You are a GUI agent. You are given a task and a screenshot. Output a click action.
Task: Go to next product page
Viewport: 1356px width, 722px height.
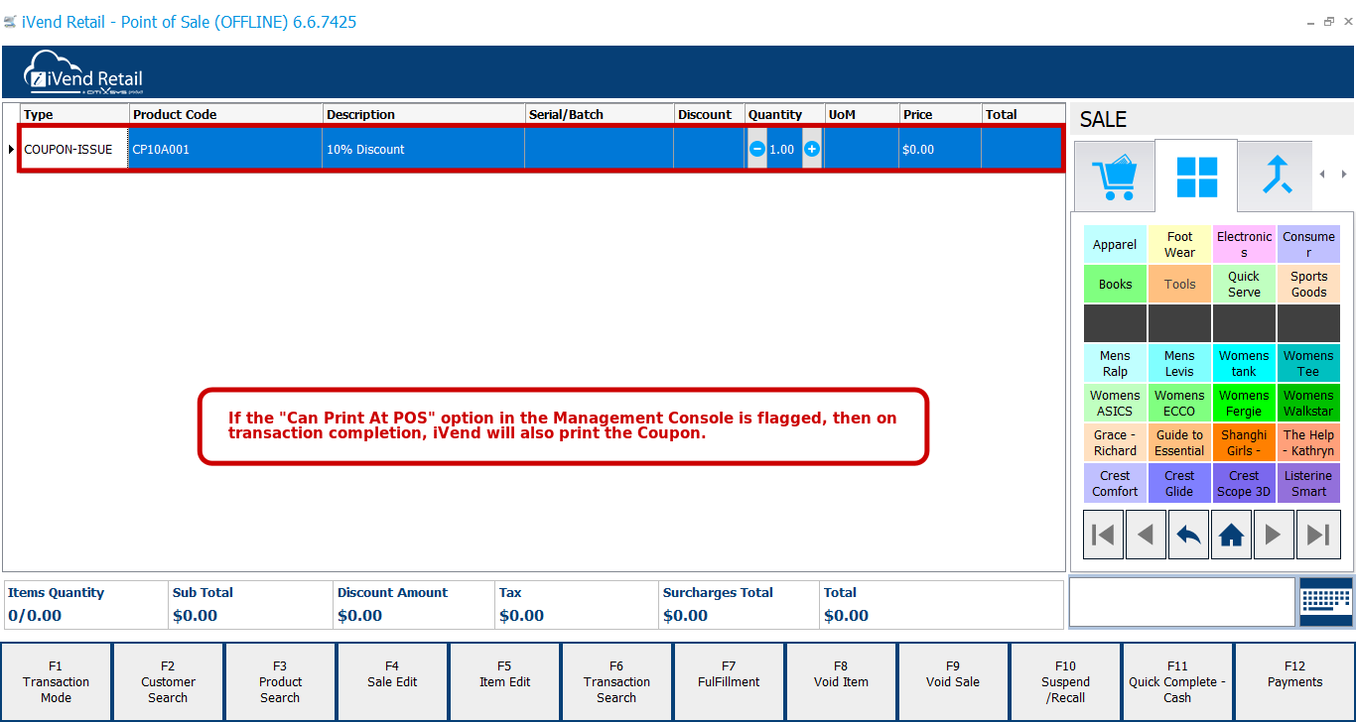tap(1274, 535)
